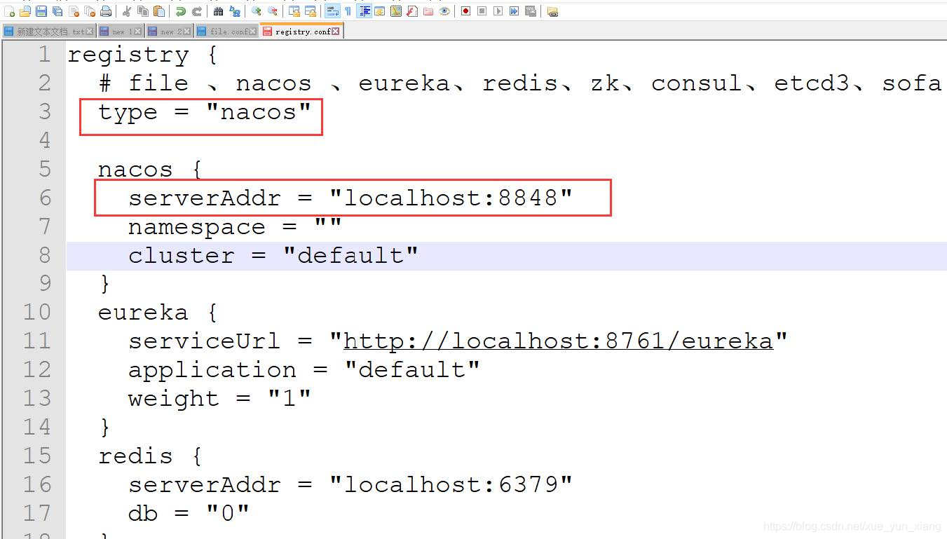The image size is (947, 539).
Task: Click the 'application = "default"' line
Action: tap(304, 370)
